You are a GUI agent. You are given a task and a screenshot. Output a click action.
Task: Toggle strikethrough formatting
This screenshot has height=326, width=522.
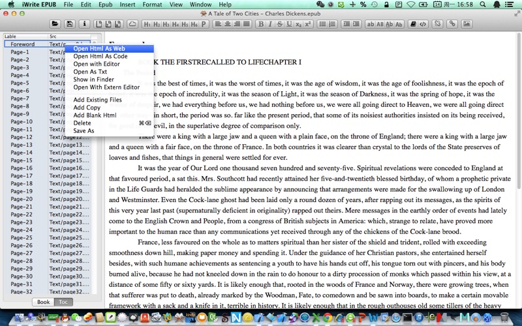pos(279,24)
